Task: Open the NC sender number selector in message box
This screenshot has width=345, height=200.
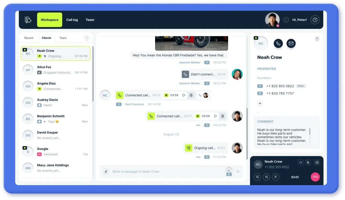Action: (x=229, y=171)
